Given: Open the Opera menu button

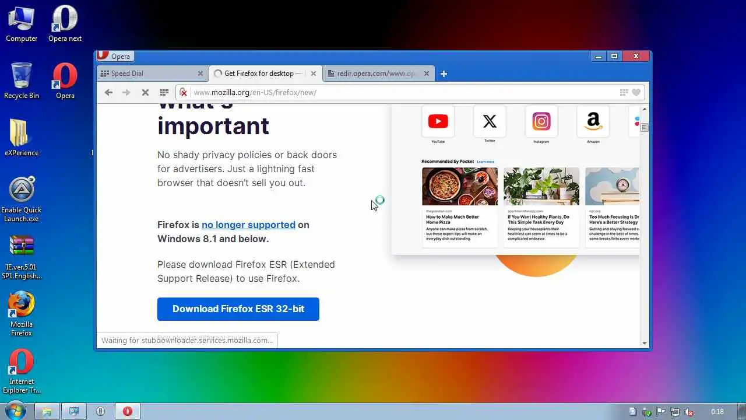Looking at the screenshot, I should pyautogui.click(x=115, y=56).
